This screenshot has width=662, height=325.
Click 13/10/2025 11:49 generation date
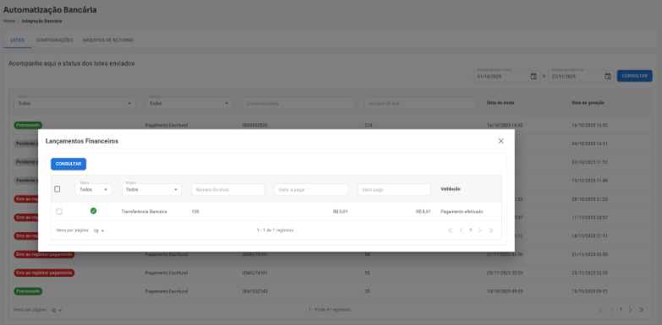(589, 181)
